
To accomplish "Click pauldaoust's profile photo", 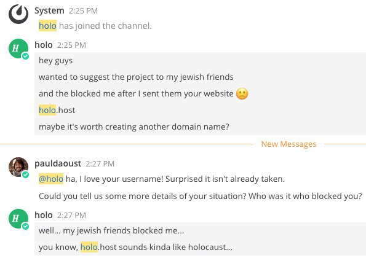I will click(x=18, y=167).
